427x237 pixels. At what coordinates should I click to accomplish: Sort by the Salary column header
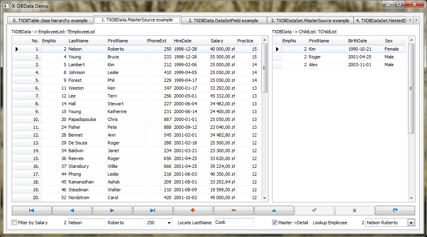coord(222,41)
